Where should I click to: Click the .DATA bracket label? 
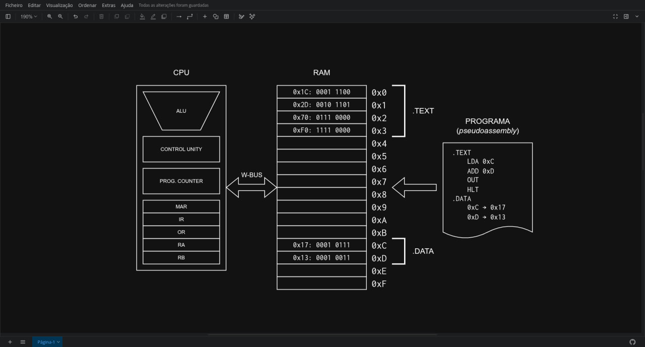coord(423,251)
